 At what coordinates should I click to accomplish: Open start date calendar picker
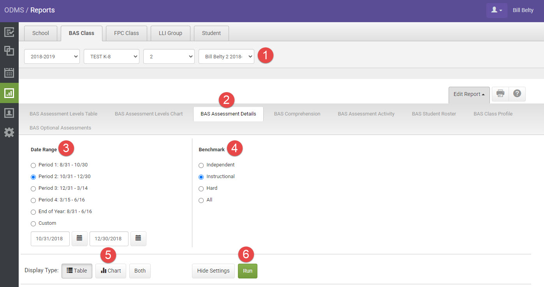[x=79, y=238]
